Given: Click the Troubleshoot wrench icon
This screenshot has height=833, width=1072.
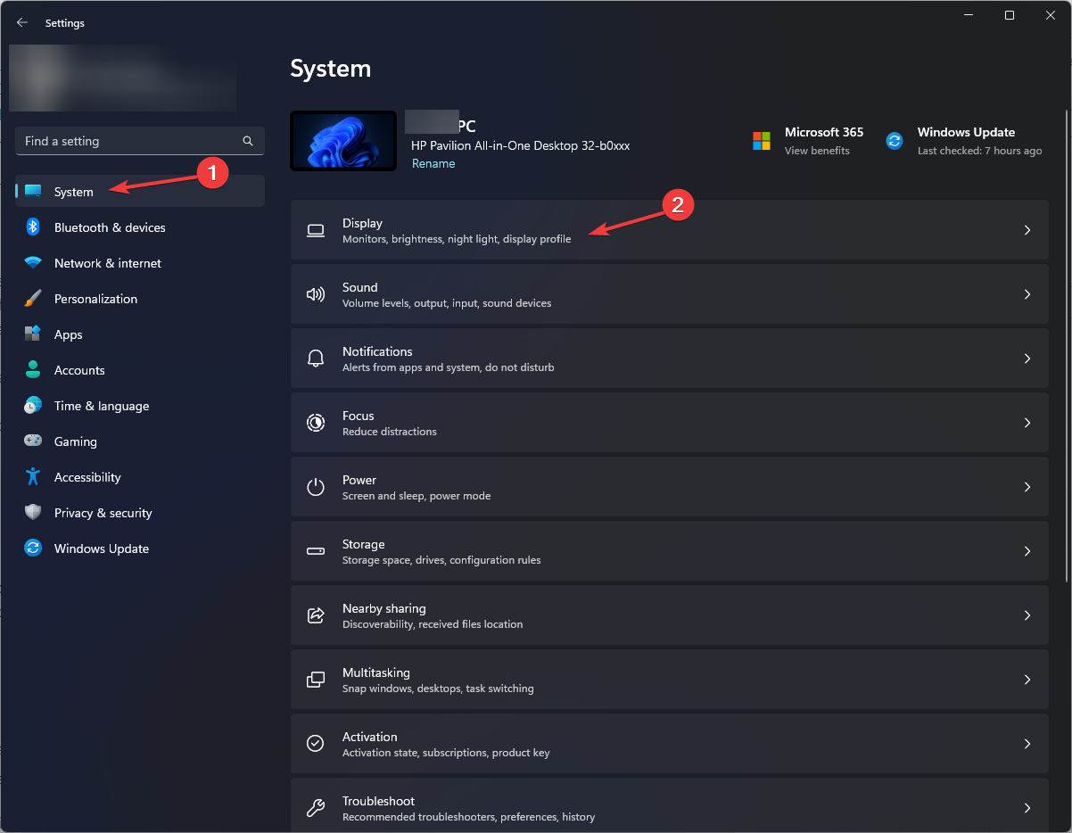Looking at the screenshot, I should pyautogui.click(x=316, y=808).
